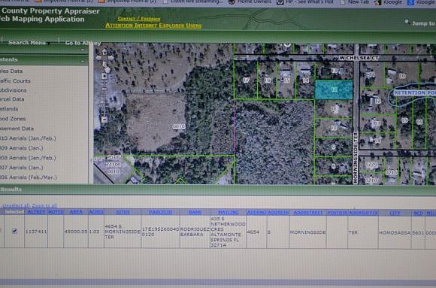This screenshot has height=288, width=436.
Task: Open the Go to Altkey menu
Action: [x=83, y=43]
